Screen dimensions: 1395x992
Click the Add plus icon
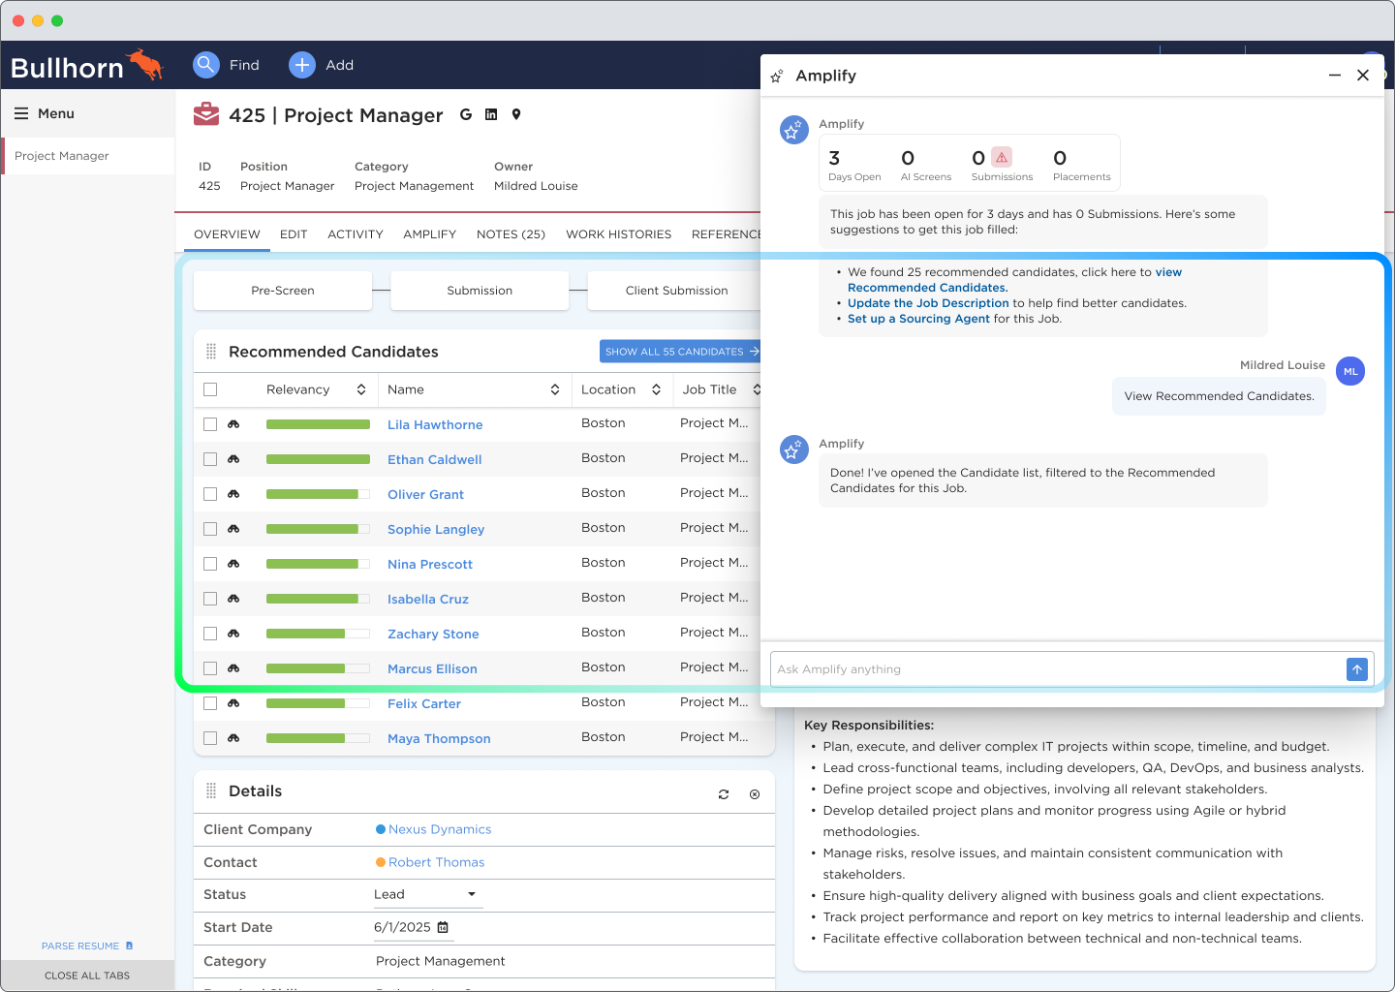click(x=302, y=65)
